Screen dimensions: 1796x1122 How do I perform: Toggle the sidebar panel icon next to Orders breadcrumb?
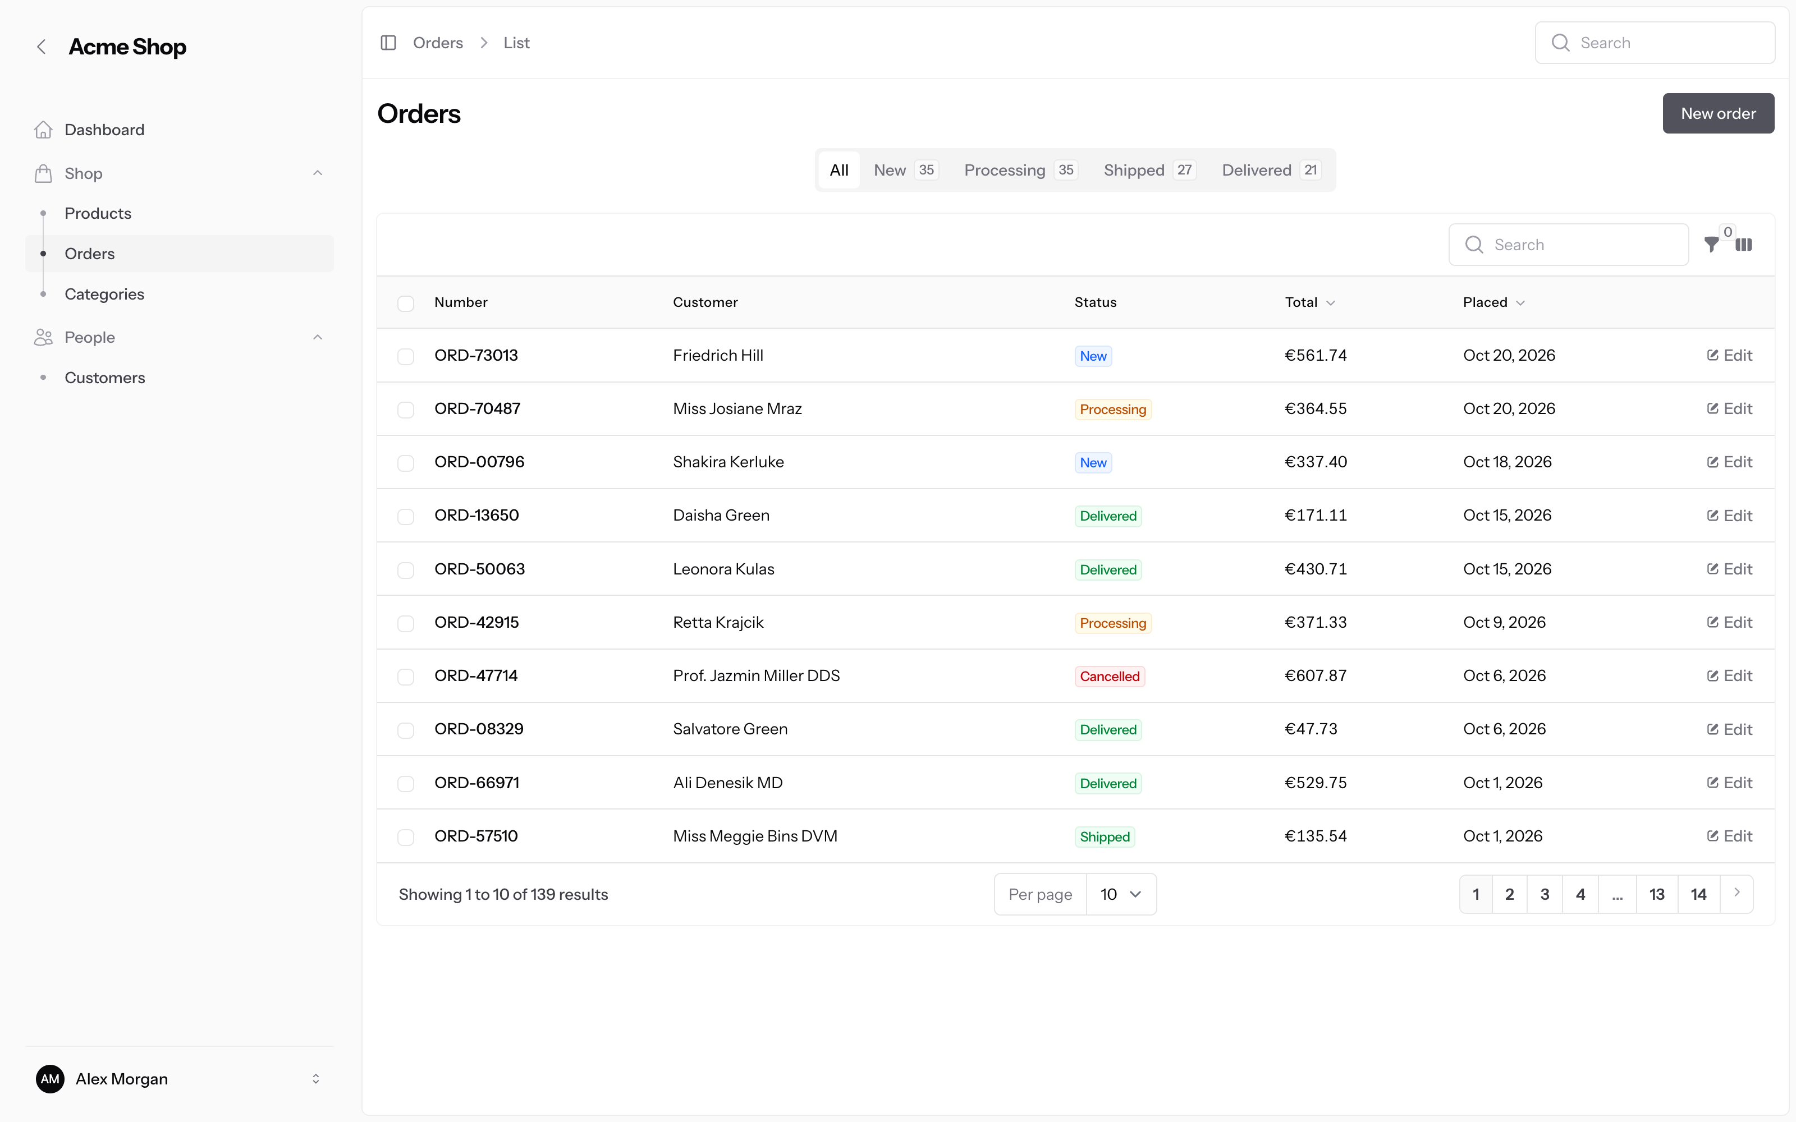388,43
